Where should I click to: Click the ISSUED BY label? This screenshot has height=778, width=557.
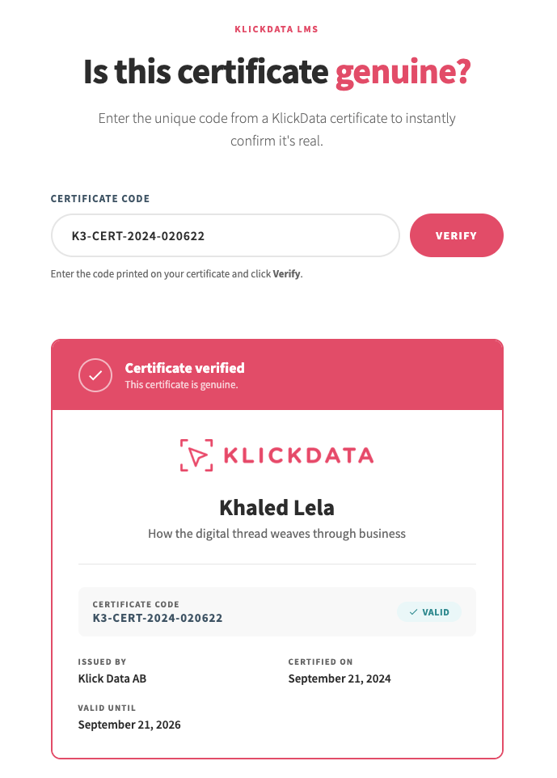pyautogui.click(x=102, y=662)
